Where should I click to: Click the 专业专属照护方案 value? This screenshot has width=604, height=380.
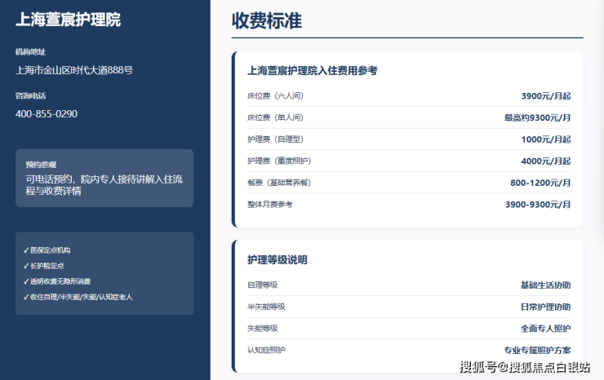tap(537, 351)
